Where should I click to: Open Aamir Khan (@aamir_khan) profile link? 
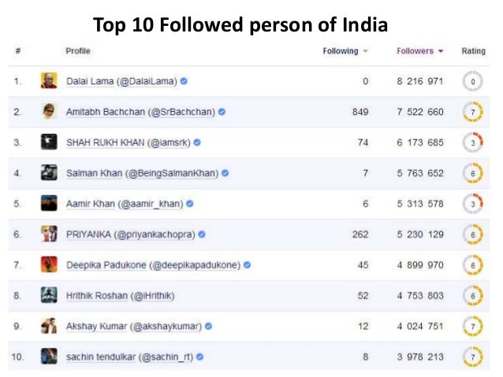tap(125, 203)
